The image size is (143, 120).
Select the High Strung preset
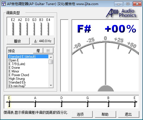[28, 79]
